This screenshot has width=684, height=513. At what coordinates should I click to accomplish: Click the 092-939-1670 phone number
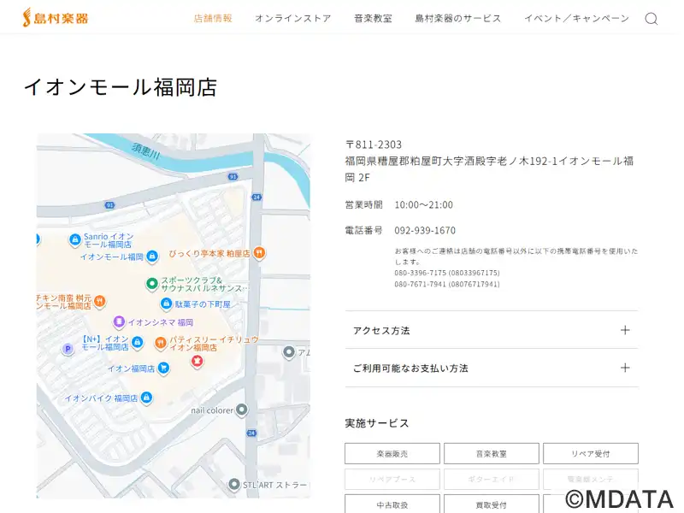[x=425, y=230]
